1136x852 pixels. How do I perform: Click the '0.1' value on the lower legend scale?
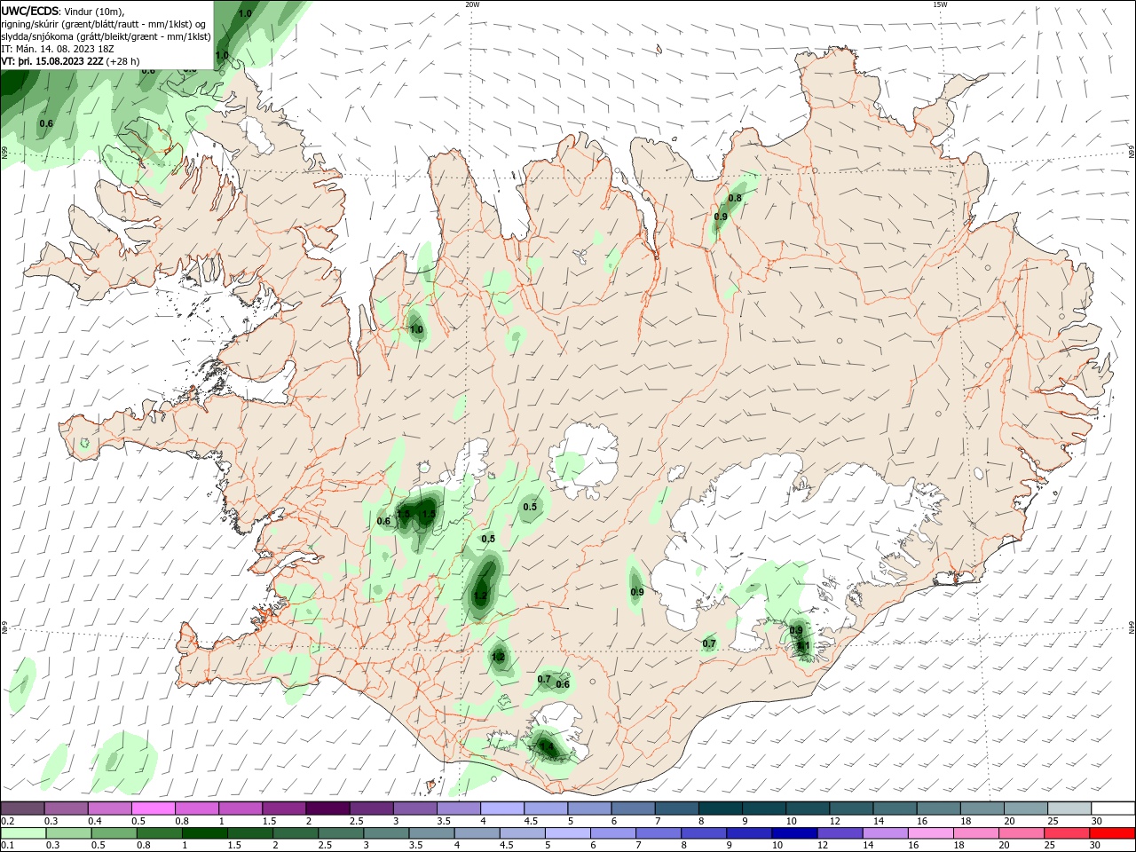click(8, 845)
